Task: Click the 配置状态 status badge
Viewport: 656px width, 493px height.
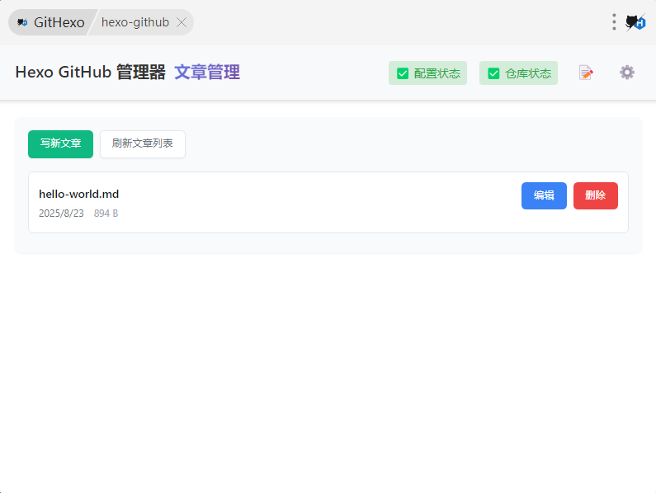Action: [427, 73]
